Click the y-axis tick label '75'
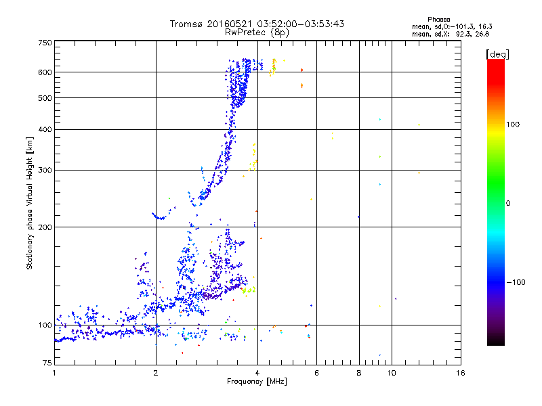This screenshot has height=406, width=542. [47, 363]
